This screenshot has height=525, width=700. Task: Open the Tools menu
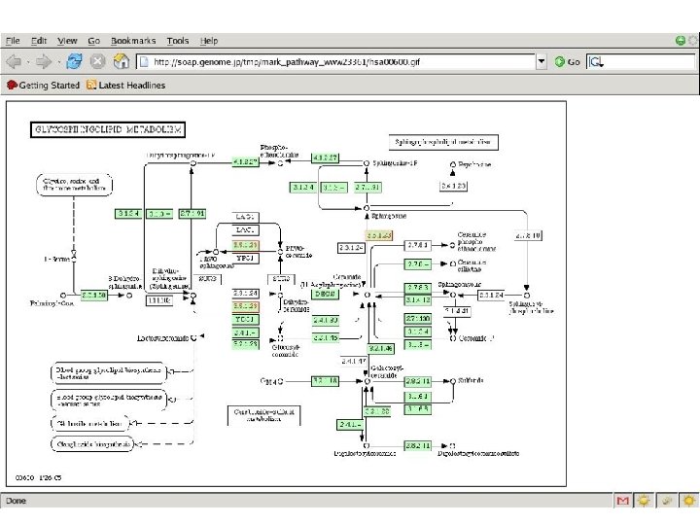click(178, 41)
